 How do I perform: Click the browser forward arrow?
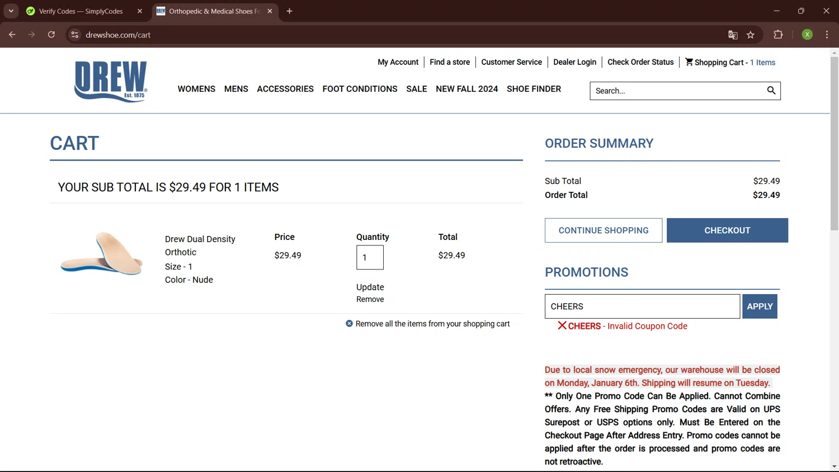[31, 35]
